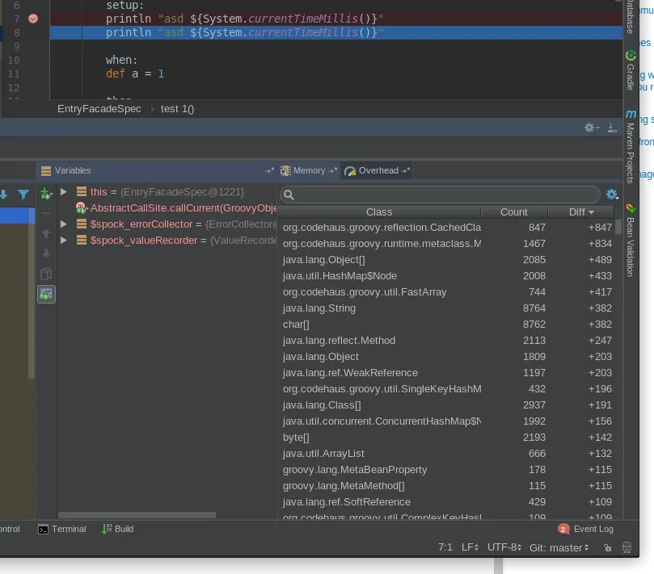Sort by the Class column header
This screenshot has height=574, width=654.
coord(378,212)
